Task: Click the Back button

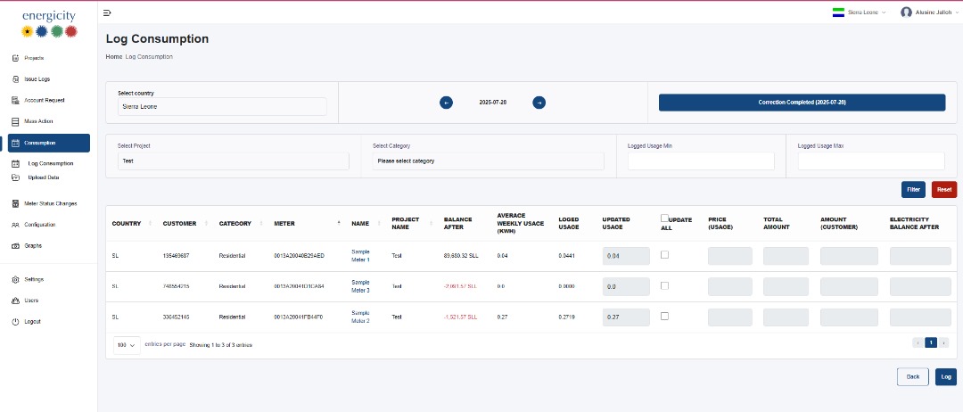Action: 913,377
